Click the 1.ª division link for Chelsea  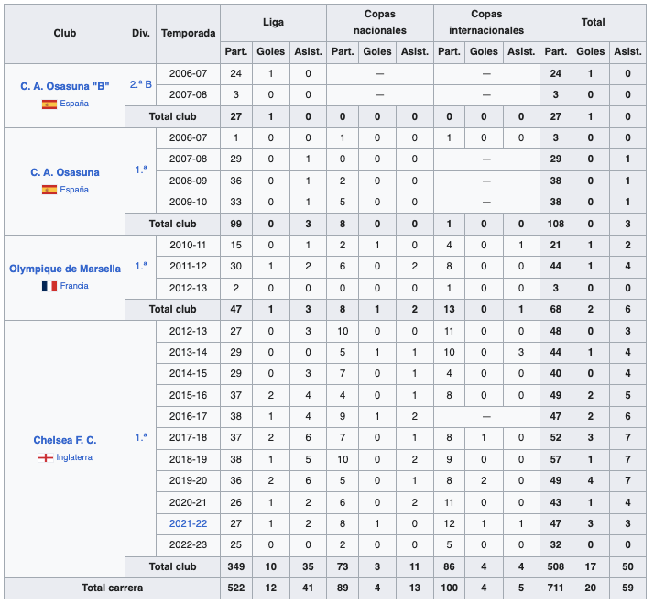point(140,437)
